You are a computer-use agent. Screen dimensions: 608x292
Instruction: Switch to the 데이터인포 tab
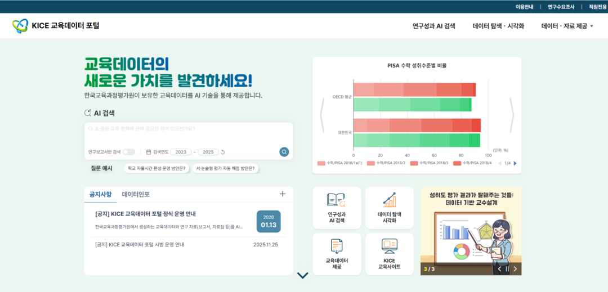click(x=136, y=194)
